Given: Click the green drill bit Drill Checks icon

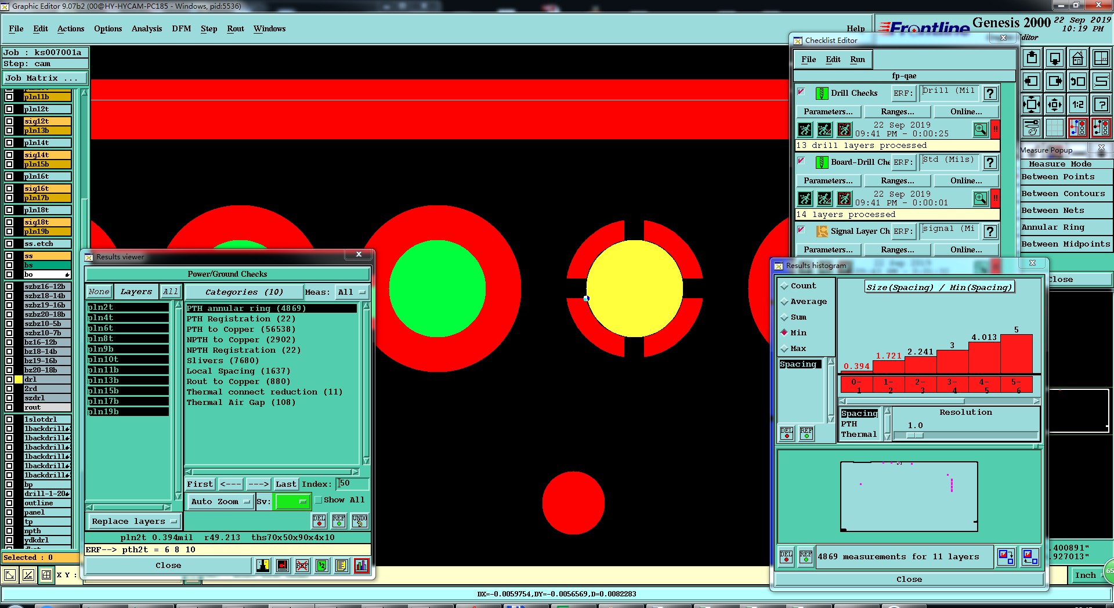Looking at the screenshot, I should pos(822,93).
